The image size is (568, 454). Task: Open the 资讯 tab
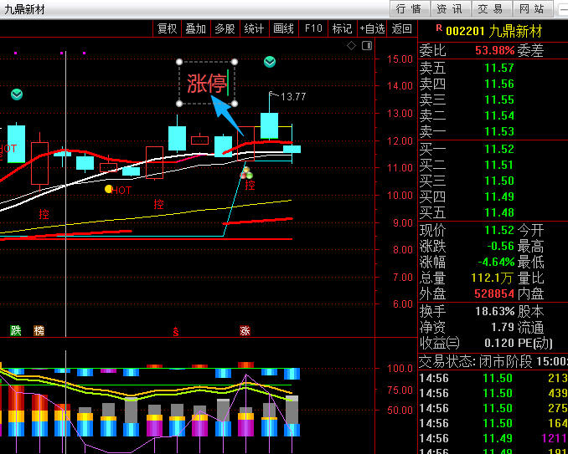click(450, 9)
